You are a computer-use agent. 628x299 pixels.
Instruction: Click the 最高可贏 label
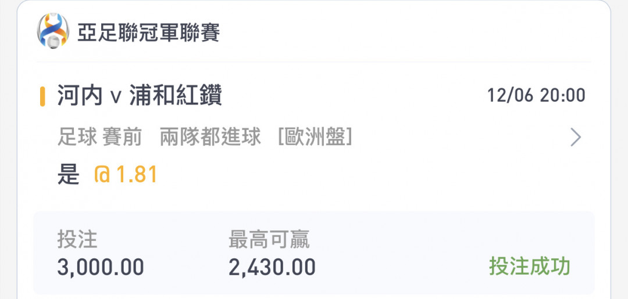pyautogui.click(x=269, y=240)
